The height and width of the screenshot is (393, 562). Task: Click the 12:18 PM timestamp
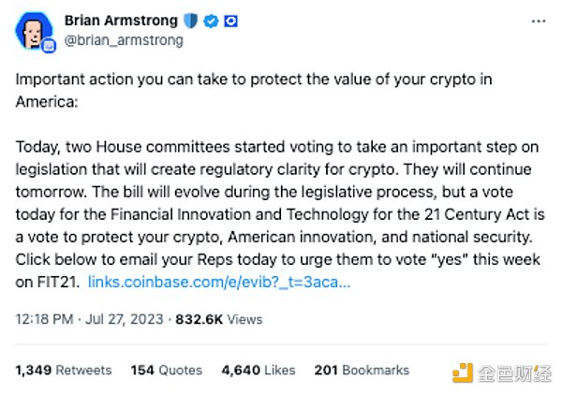pyautogui.click(x=42, y=320)
